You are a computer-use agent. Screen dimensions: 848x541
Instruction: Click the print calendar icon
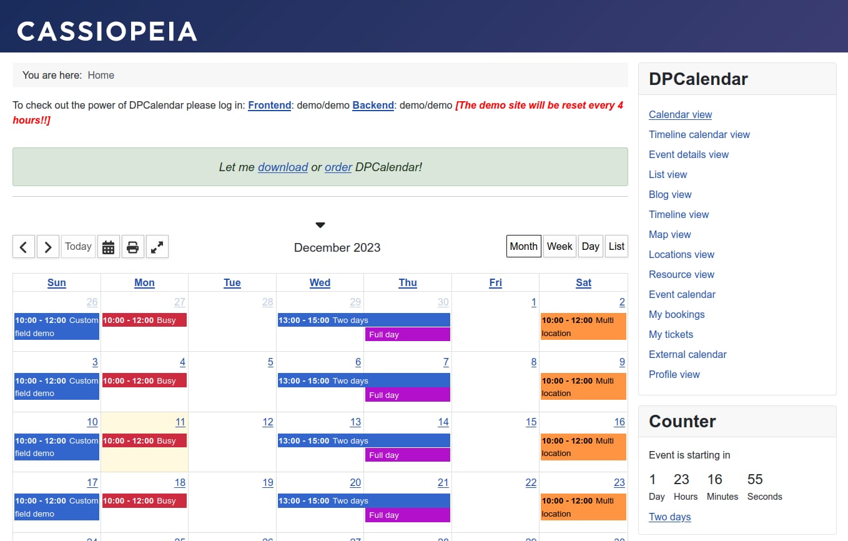pos(132,247)
